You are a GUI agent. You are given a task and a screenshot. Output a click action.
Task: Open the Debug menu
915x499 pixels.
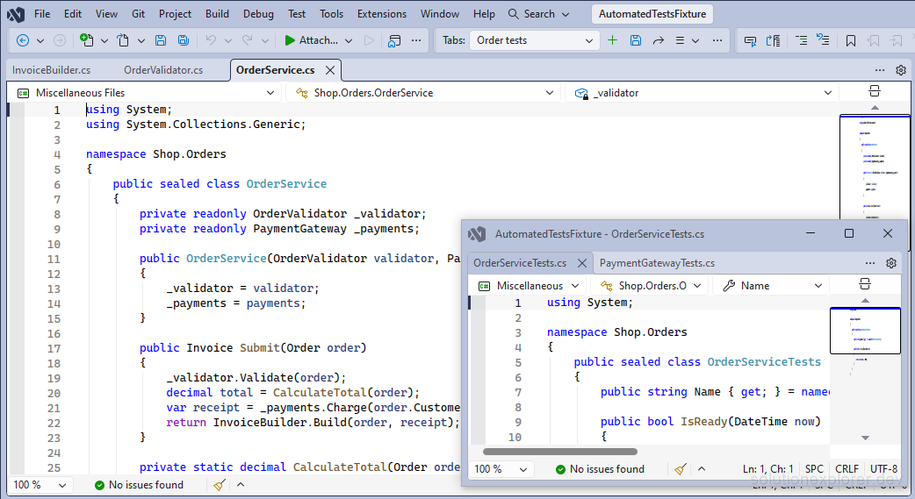(x=258, y=14)
